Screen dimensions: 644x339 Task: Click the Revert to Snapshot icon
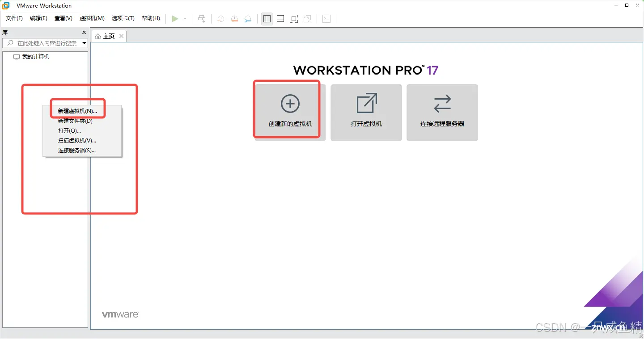(x=234, y=19)
